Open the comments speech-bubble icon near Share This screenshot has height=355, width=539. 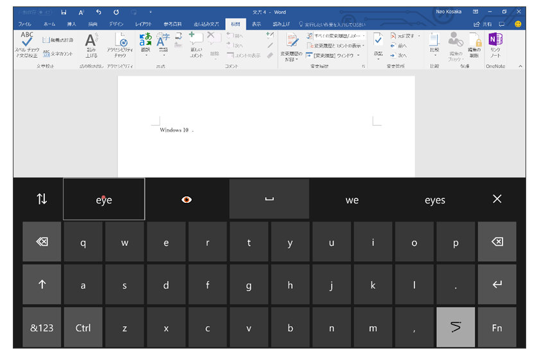(502, 24)
